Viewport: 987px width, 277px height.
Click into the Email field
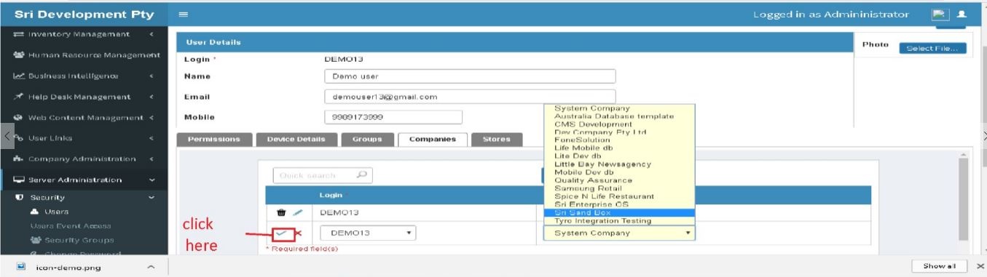pyautogui.click(x=470, y=97)
